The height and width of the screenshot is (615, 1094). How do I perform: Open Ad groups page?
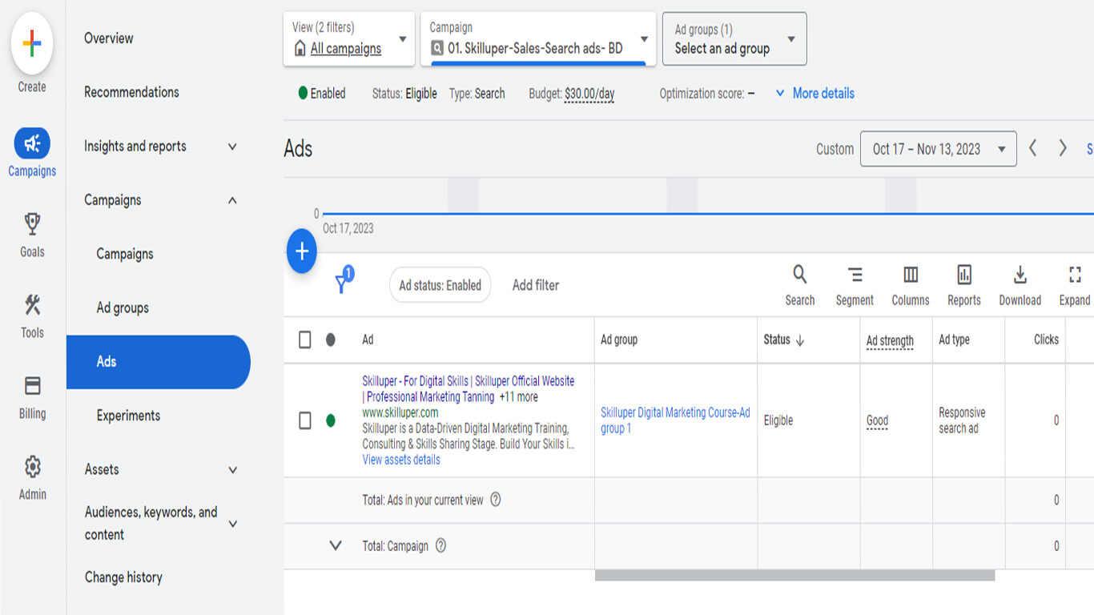coord(123,307)
